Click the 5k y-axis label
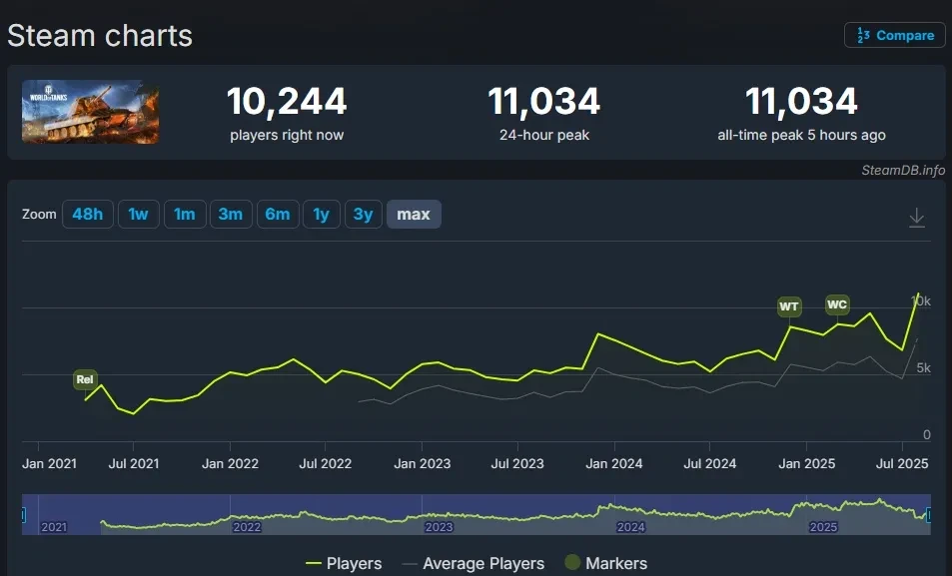 [x=923, y=367]
